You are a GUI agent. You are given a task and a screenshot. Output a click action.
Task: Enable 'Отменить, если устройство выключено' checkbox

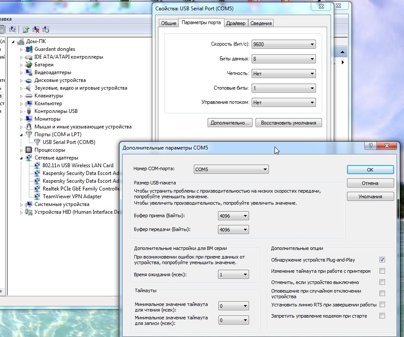coord(382,282)
